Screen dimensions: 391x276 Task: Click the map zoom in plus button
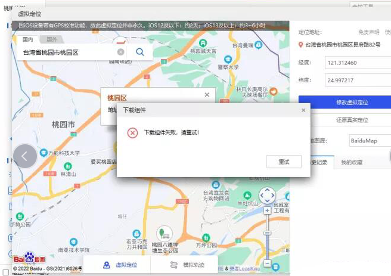click(267, 210)
